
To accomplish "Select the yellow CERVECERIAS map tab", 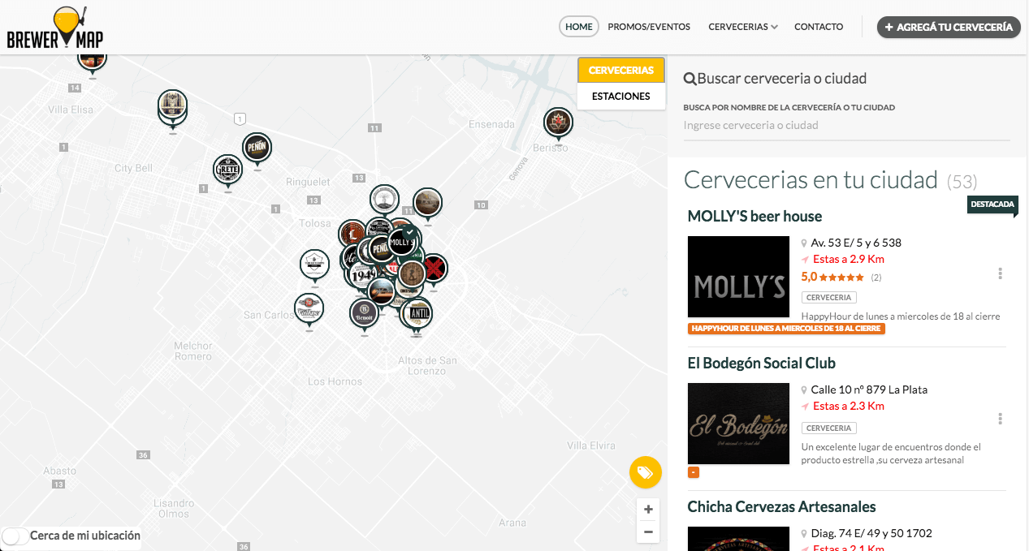I will (x=621, y=71).
